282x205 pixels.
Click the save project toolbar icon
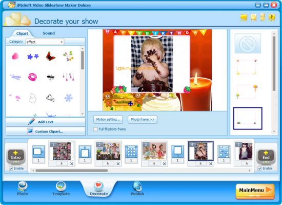(253, 17)
